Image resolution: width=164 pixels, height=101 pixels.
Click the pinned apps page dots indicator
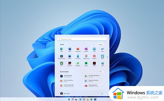[107, 57]
